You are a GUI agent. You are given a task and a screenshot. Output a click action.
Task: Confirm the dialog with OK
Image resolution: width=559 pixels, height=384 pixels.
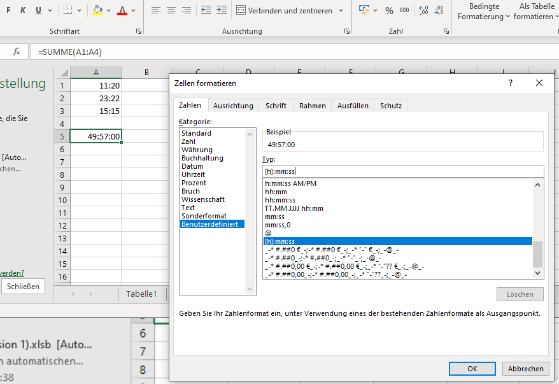(472, 368)
